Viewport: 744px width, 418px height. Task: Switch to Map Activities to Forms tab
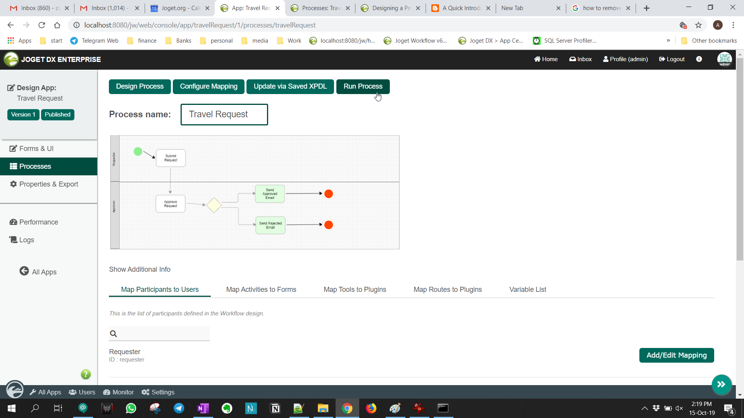tap(261, 290)
